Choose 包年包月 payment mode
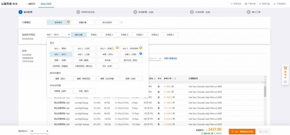 [58, 23]
